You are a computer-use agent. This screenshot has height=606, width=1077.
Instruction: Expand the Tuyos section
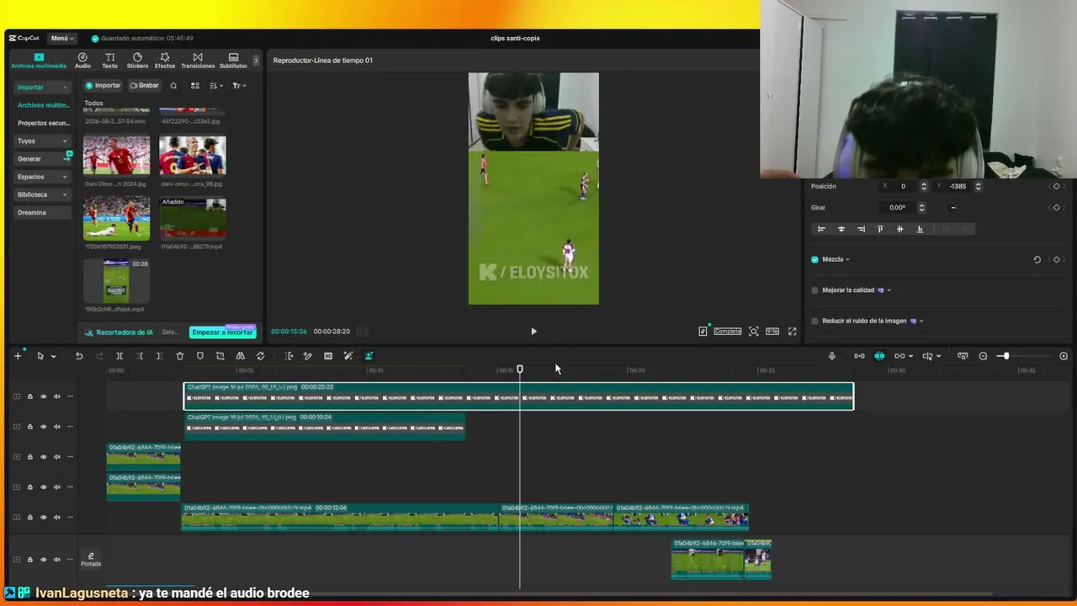point(42,141)
